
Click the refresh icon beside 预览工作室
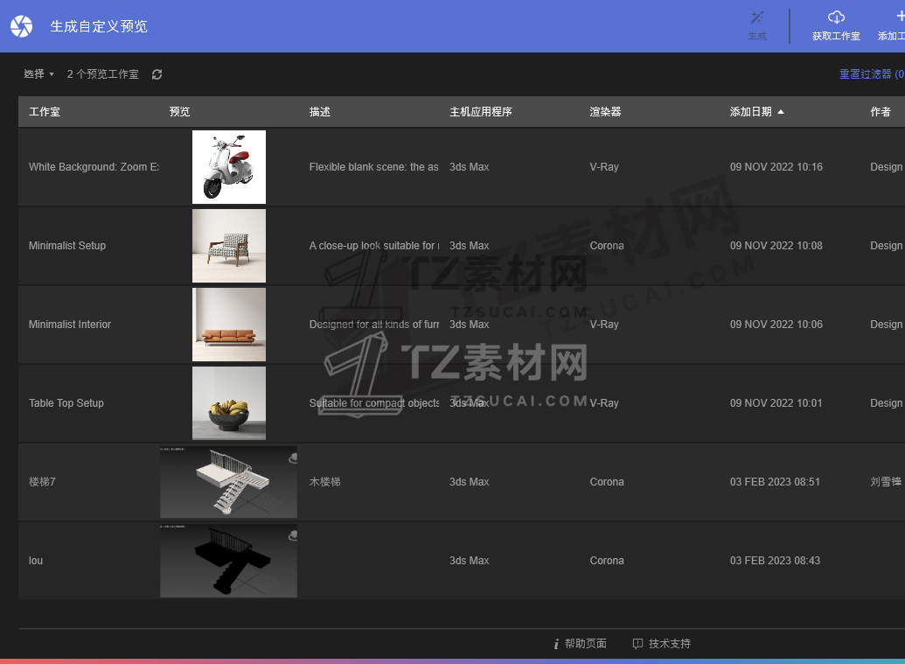click(x=157, y=74)
